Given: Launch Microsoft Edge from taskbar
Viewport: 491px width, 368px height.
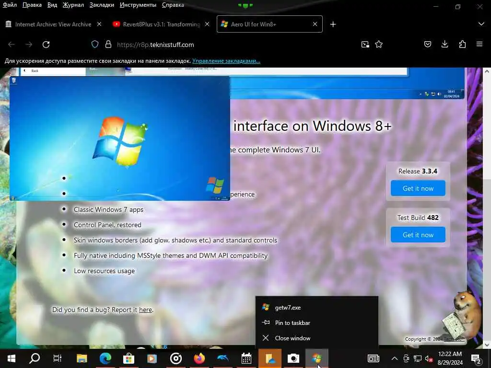Looking at the screenshot, I should (105, 358).
